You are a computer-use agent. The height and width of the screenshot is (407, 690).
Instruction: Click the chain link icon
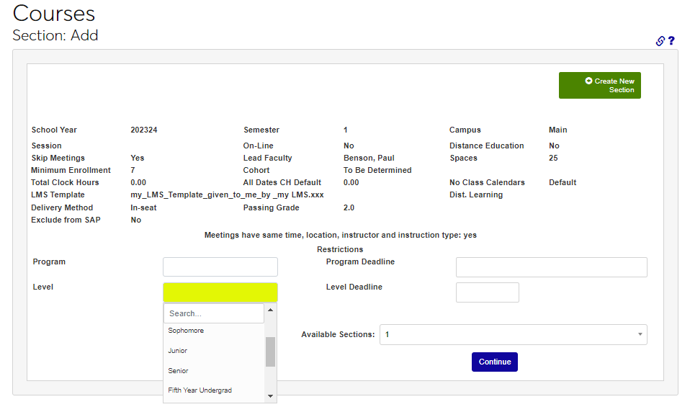point(660,41)
